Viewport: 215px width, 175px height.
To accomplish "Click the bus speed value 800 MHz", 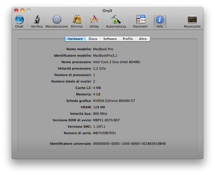I will pyautogui.click(x=100, y=114).
